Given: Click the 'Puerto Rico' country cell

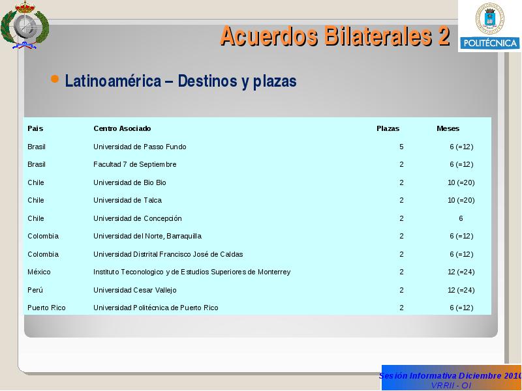Looking at the screenshot, I should (46, 308).
